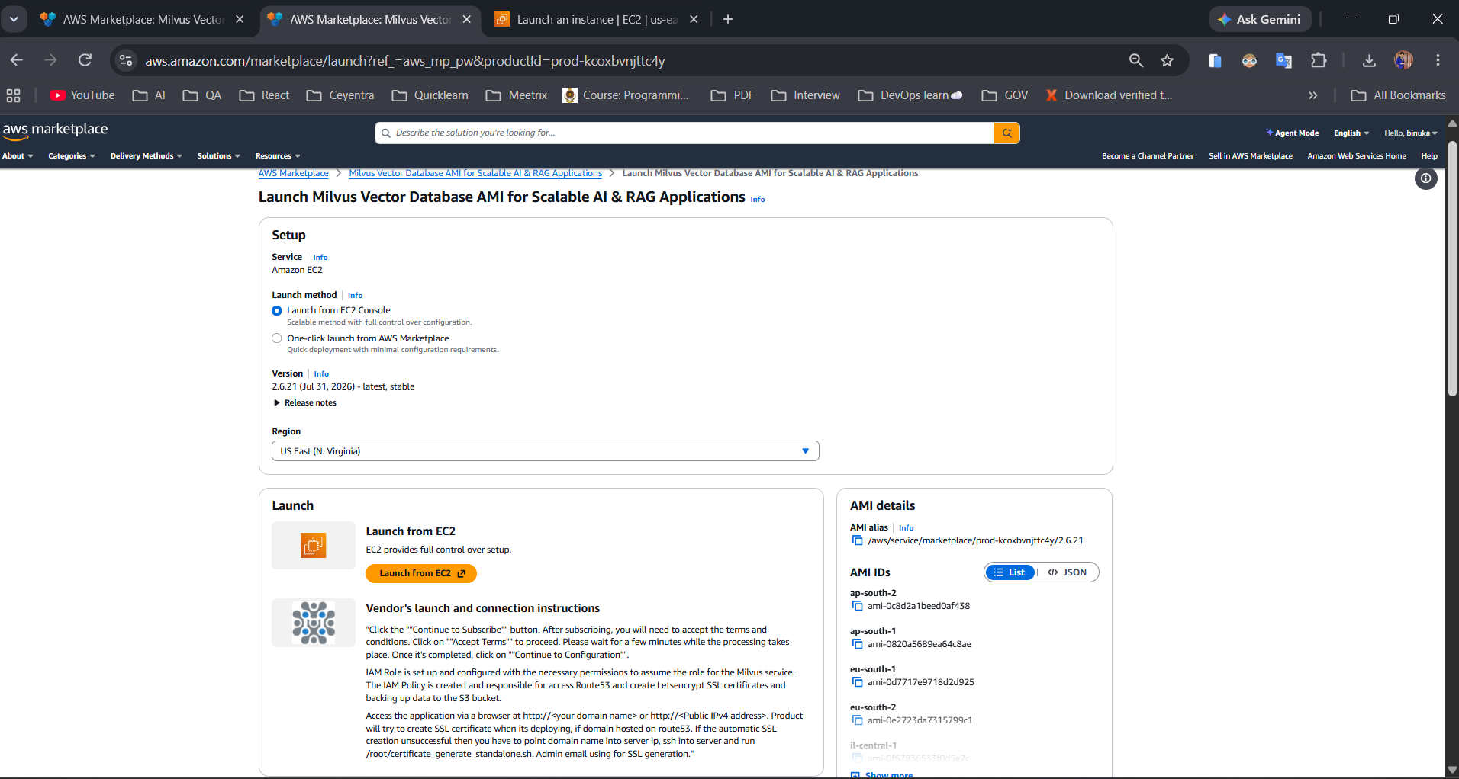
Task: Copy AMI ID for eu-south-2
Action: pos(857,720)
